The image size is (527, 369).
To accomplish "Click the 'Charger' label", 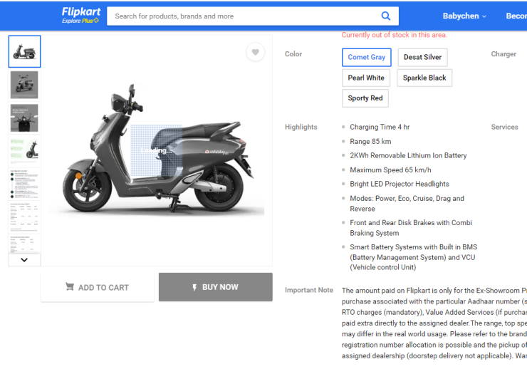I will pyautogui.click(x=503, y=54).
